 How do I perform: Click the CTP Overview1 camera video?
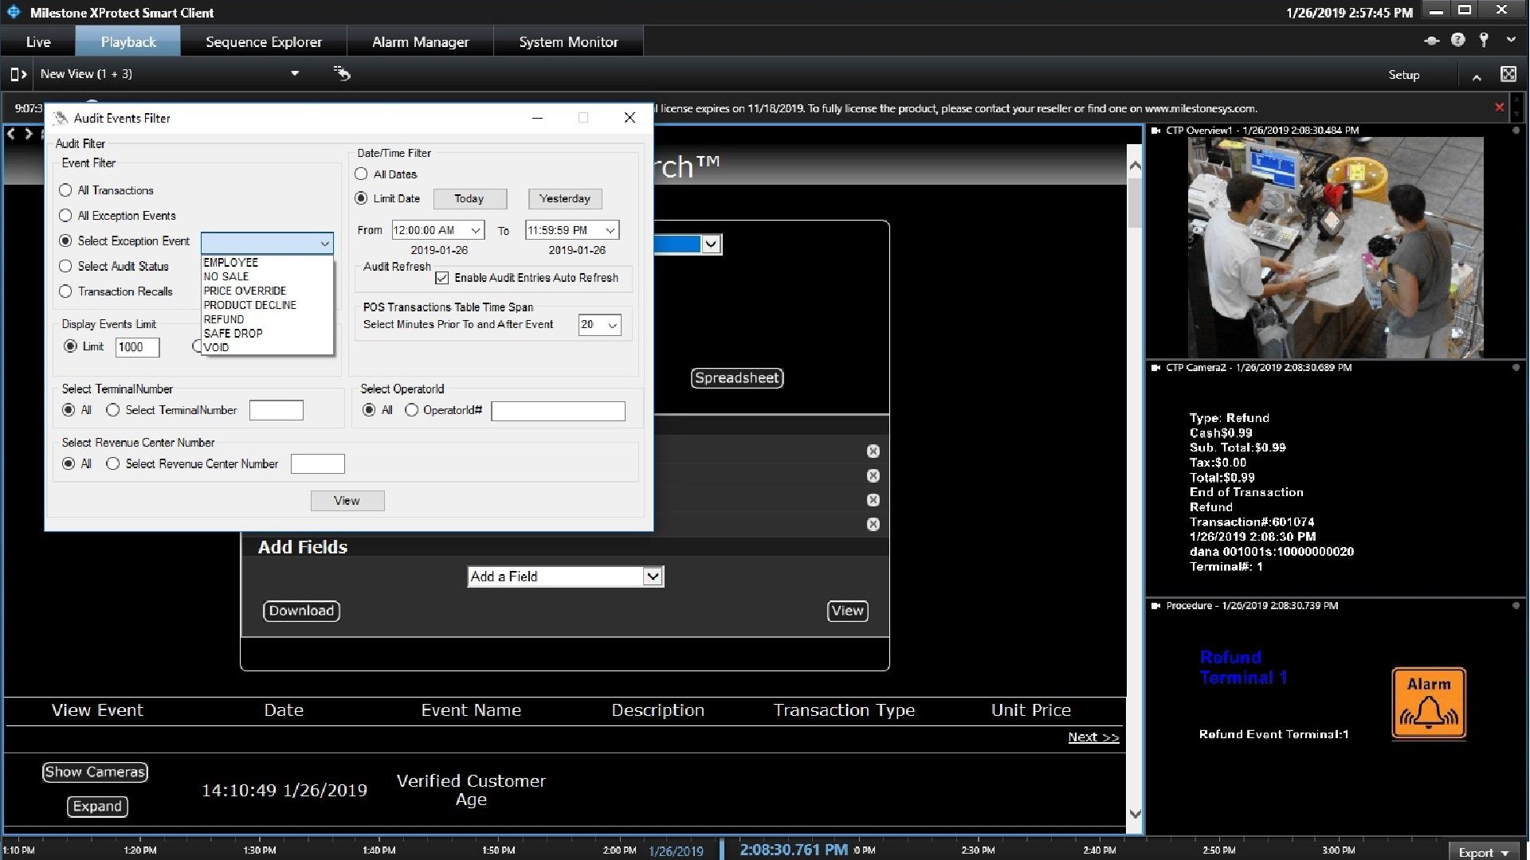click(1336, 248)
